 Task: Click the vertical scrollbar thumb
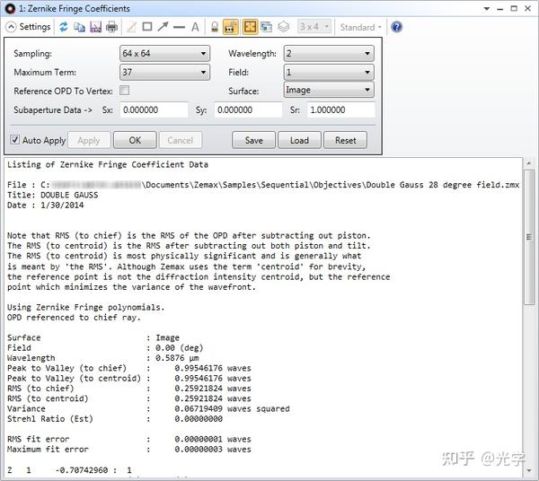coord(529,237)
